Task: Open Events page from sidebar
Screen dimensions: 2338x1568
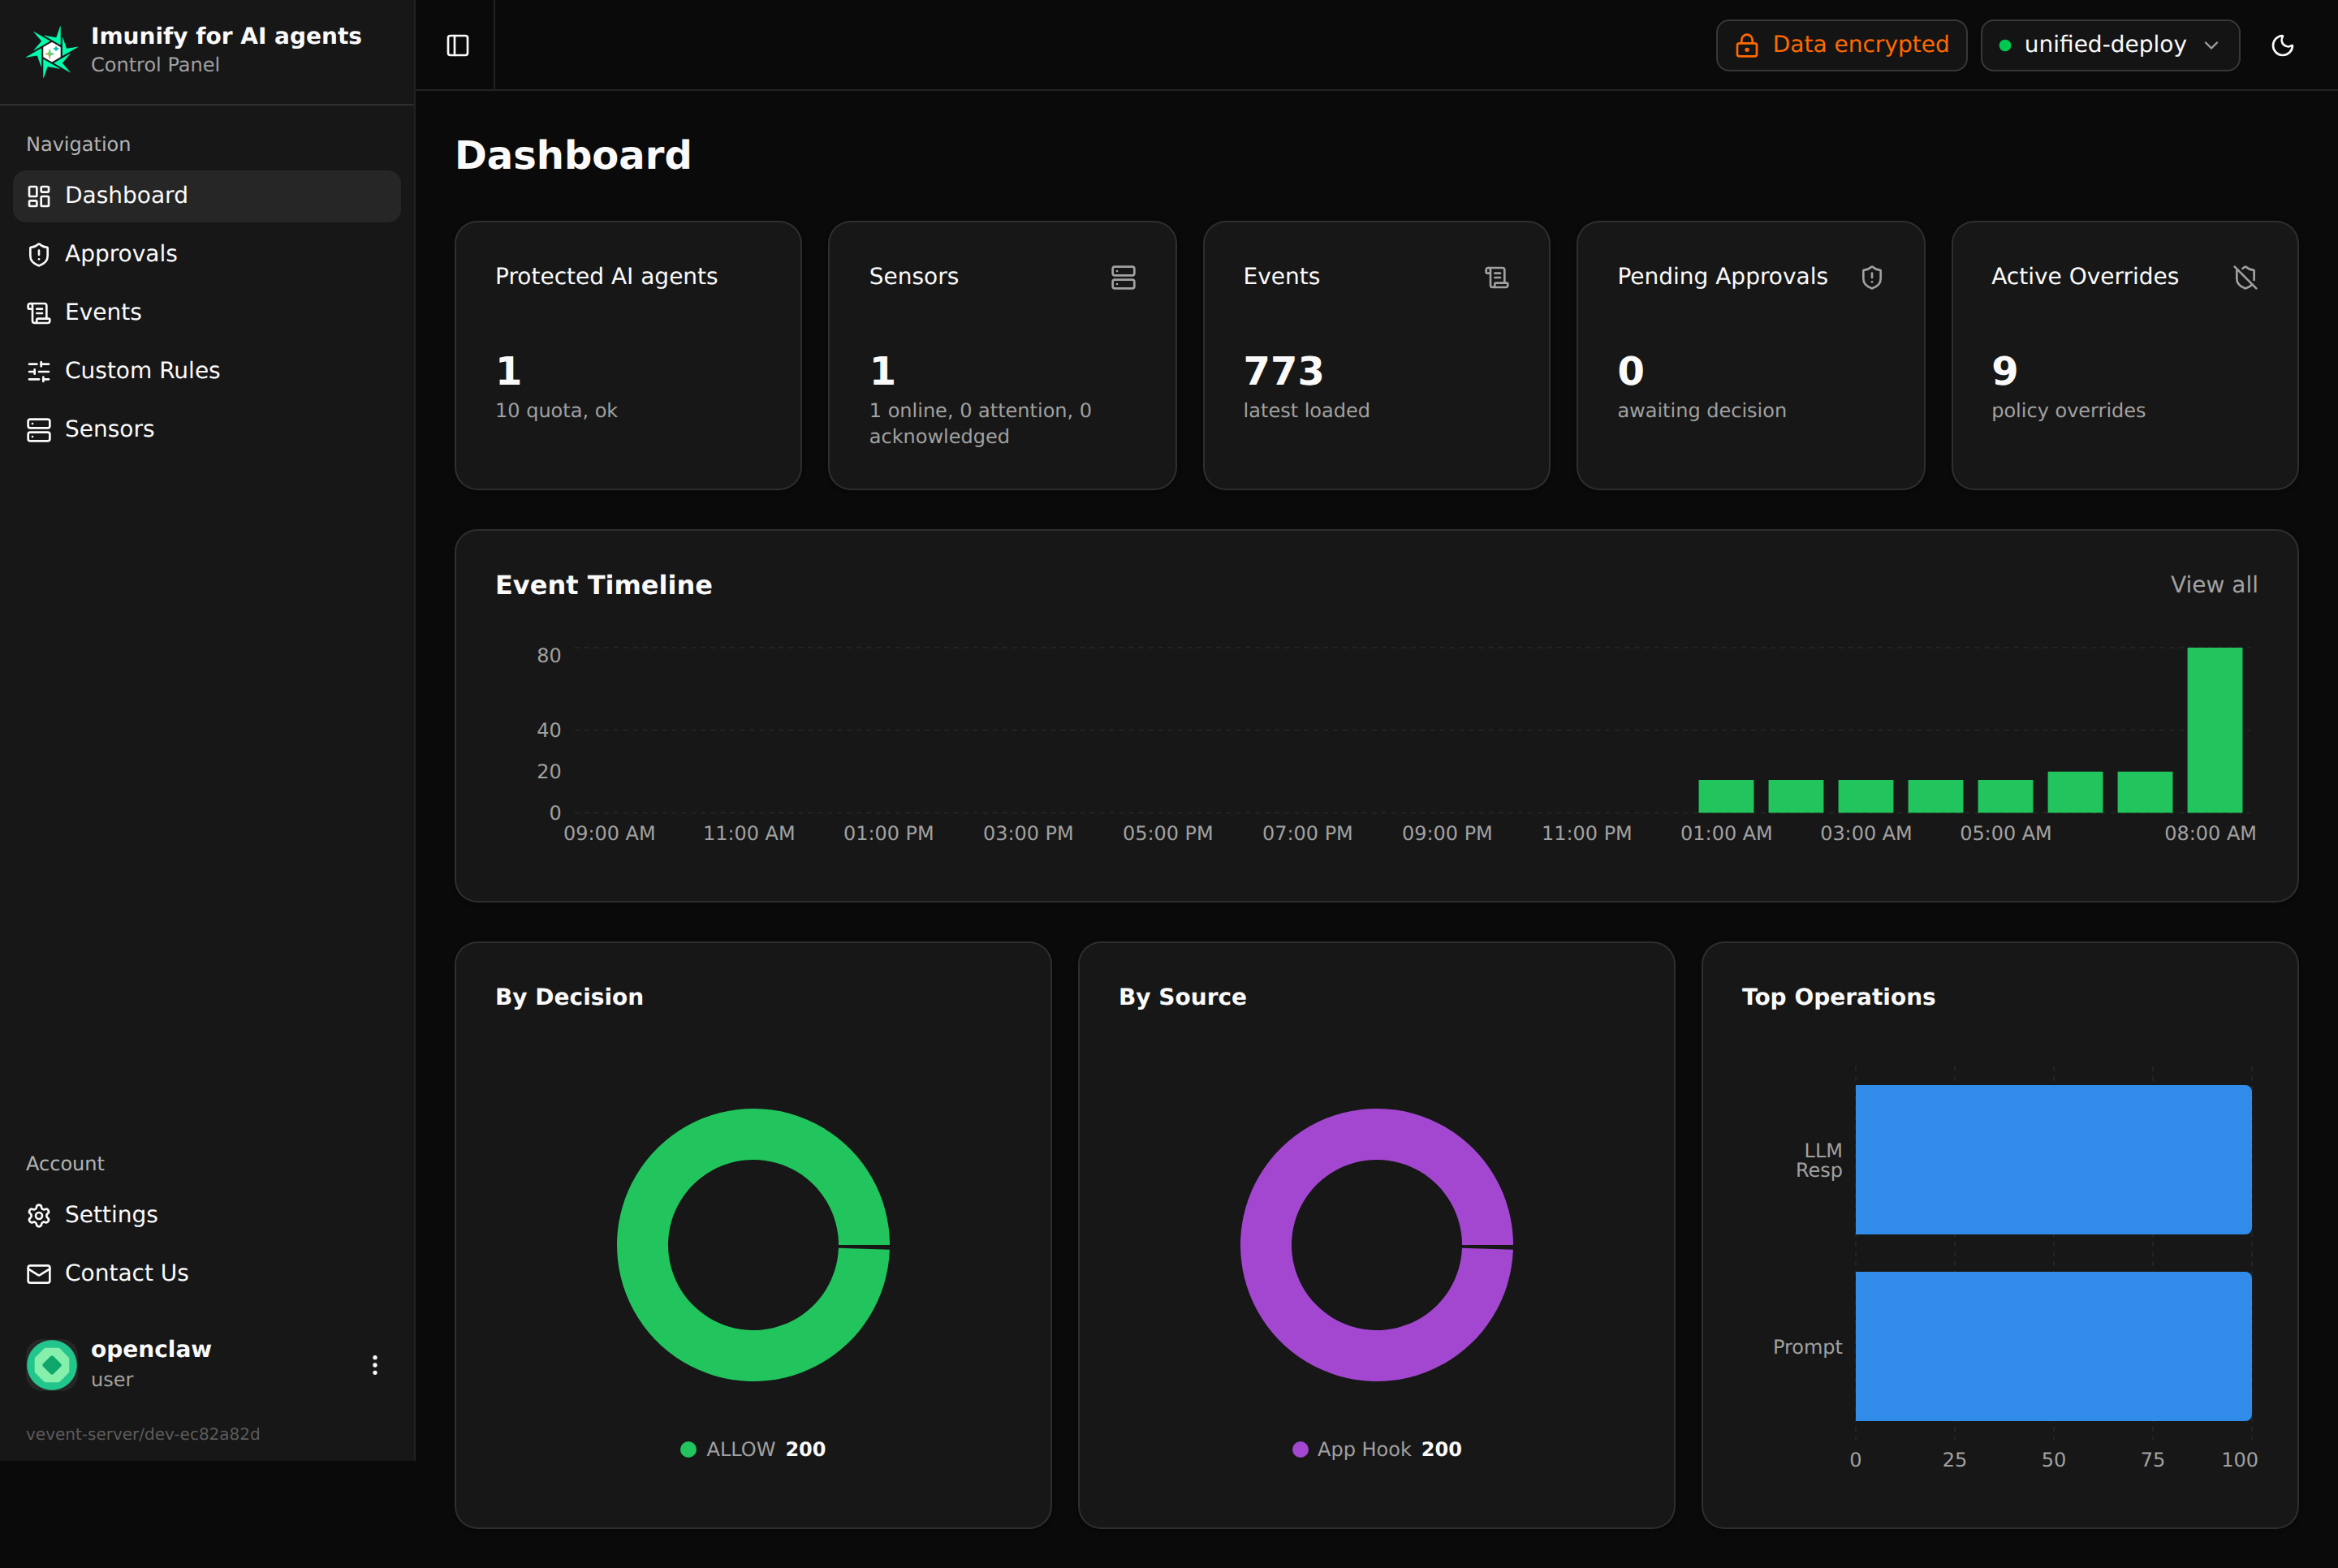Action: (207, 312)
